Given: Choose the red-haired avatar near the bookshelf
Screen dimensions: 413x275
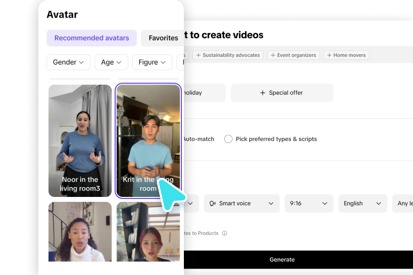Looking at the screenshot, I should (x=148, y=232).
